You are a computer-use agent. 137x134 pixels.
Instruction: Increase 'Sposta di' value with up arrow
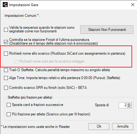point(129,104)
